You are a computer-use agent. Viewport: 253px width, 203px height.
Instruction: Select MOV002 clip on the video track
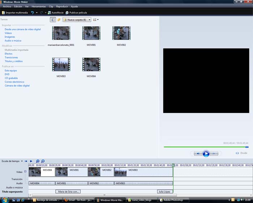tap(101, 172)
